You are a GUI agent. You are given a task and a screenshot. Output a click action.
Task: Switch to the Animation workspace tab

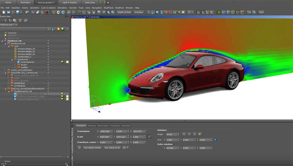[25, 2]
